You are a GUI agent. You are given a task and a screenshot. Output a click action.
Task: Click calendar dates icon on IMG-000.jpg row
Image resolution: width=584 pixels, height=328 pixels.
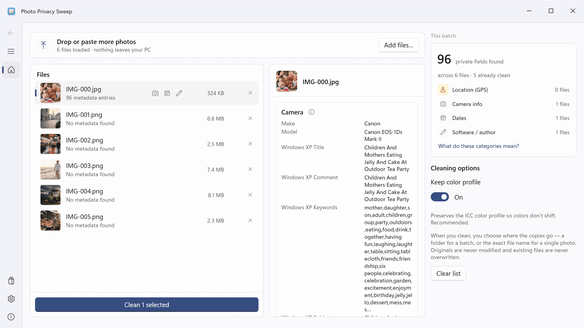click(167, 93)
